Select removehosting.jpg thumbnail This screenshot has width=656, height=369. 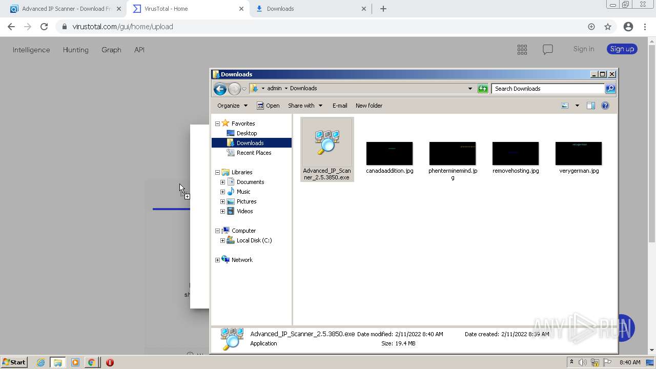click(516, 154)
